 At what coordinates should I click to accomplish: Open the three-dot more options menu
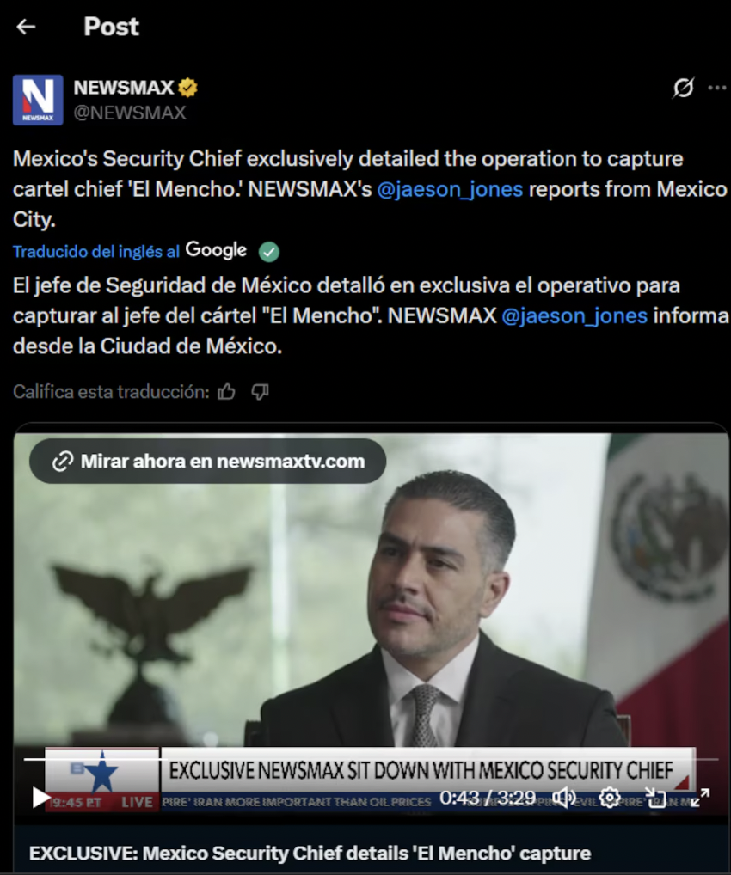(716, 88)
